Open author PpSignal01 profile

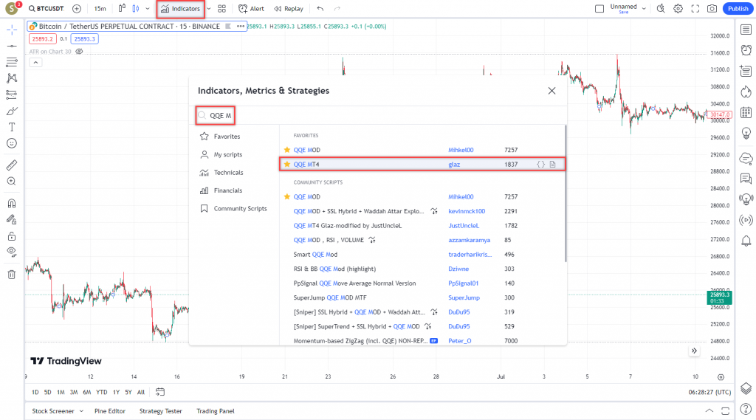coord(464,283)
